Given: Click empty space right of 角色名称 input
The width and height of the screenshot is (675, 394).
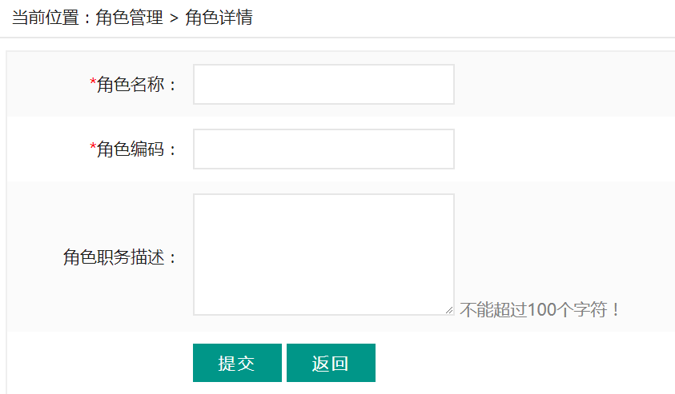Looking at the screenshot, I should 564,84.
